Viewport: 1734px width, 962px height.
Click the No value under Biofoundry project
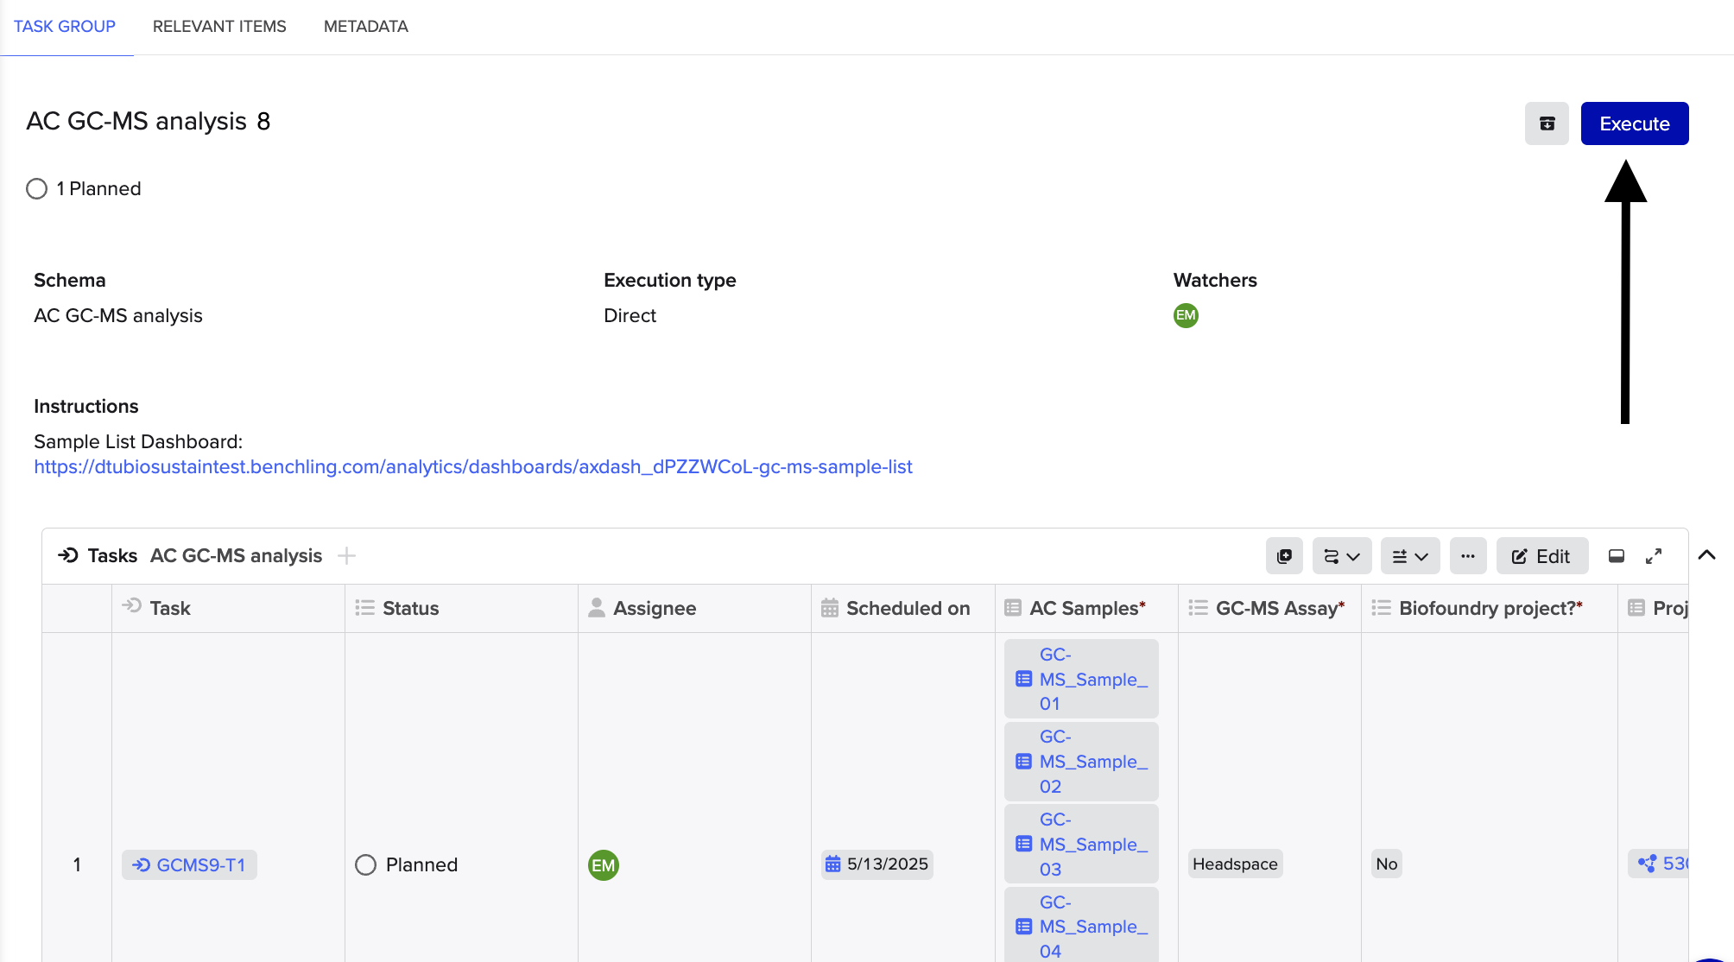[1387, 864]
